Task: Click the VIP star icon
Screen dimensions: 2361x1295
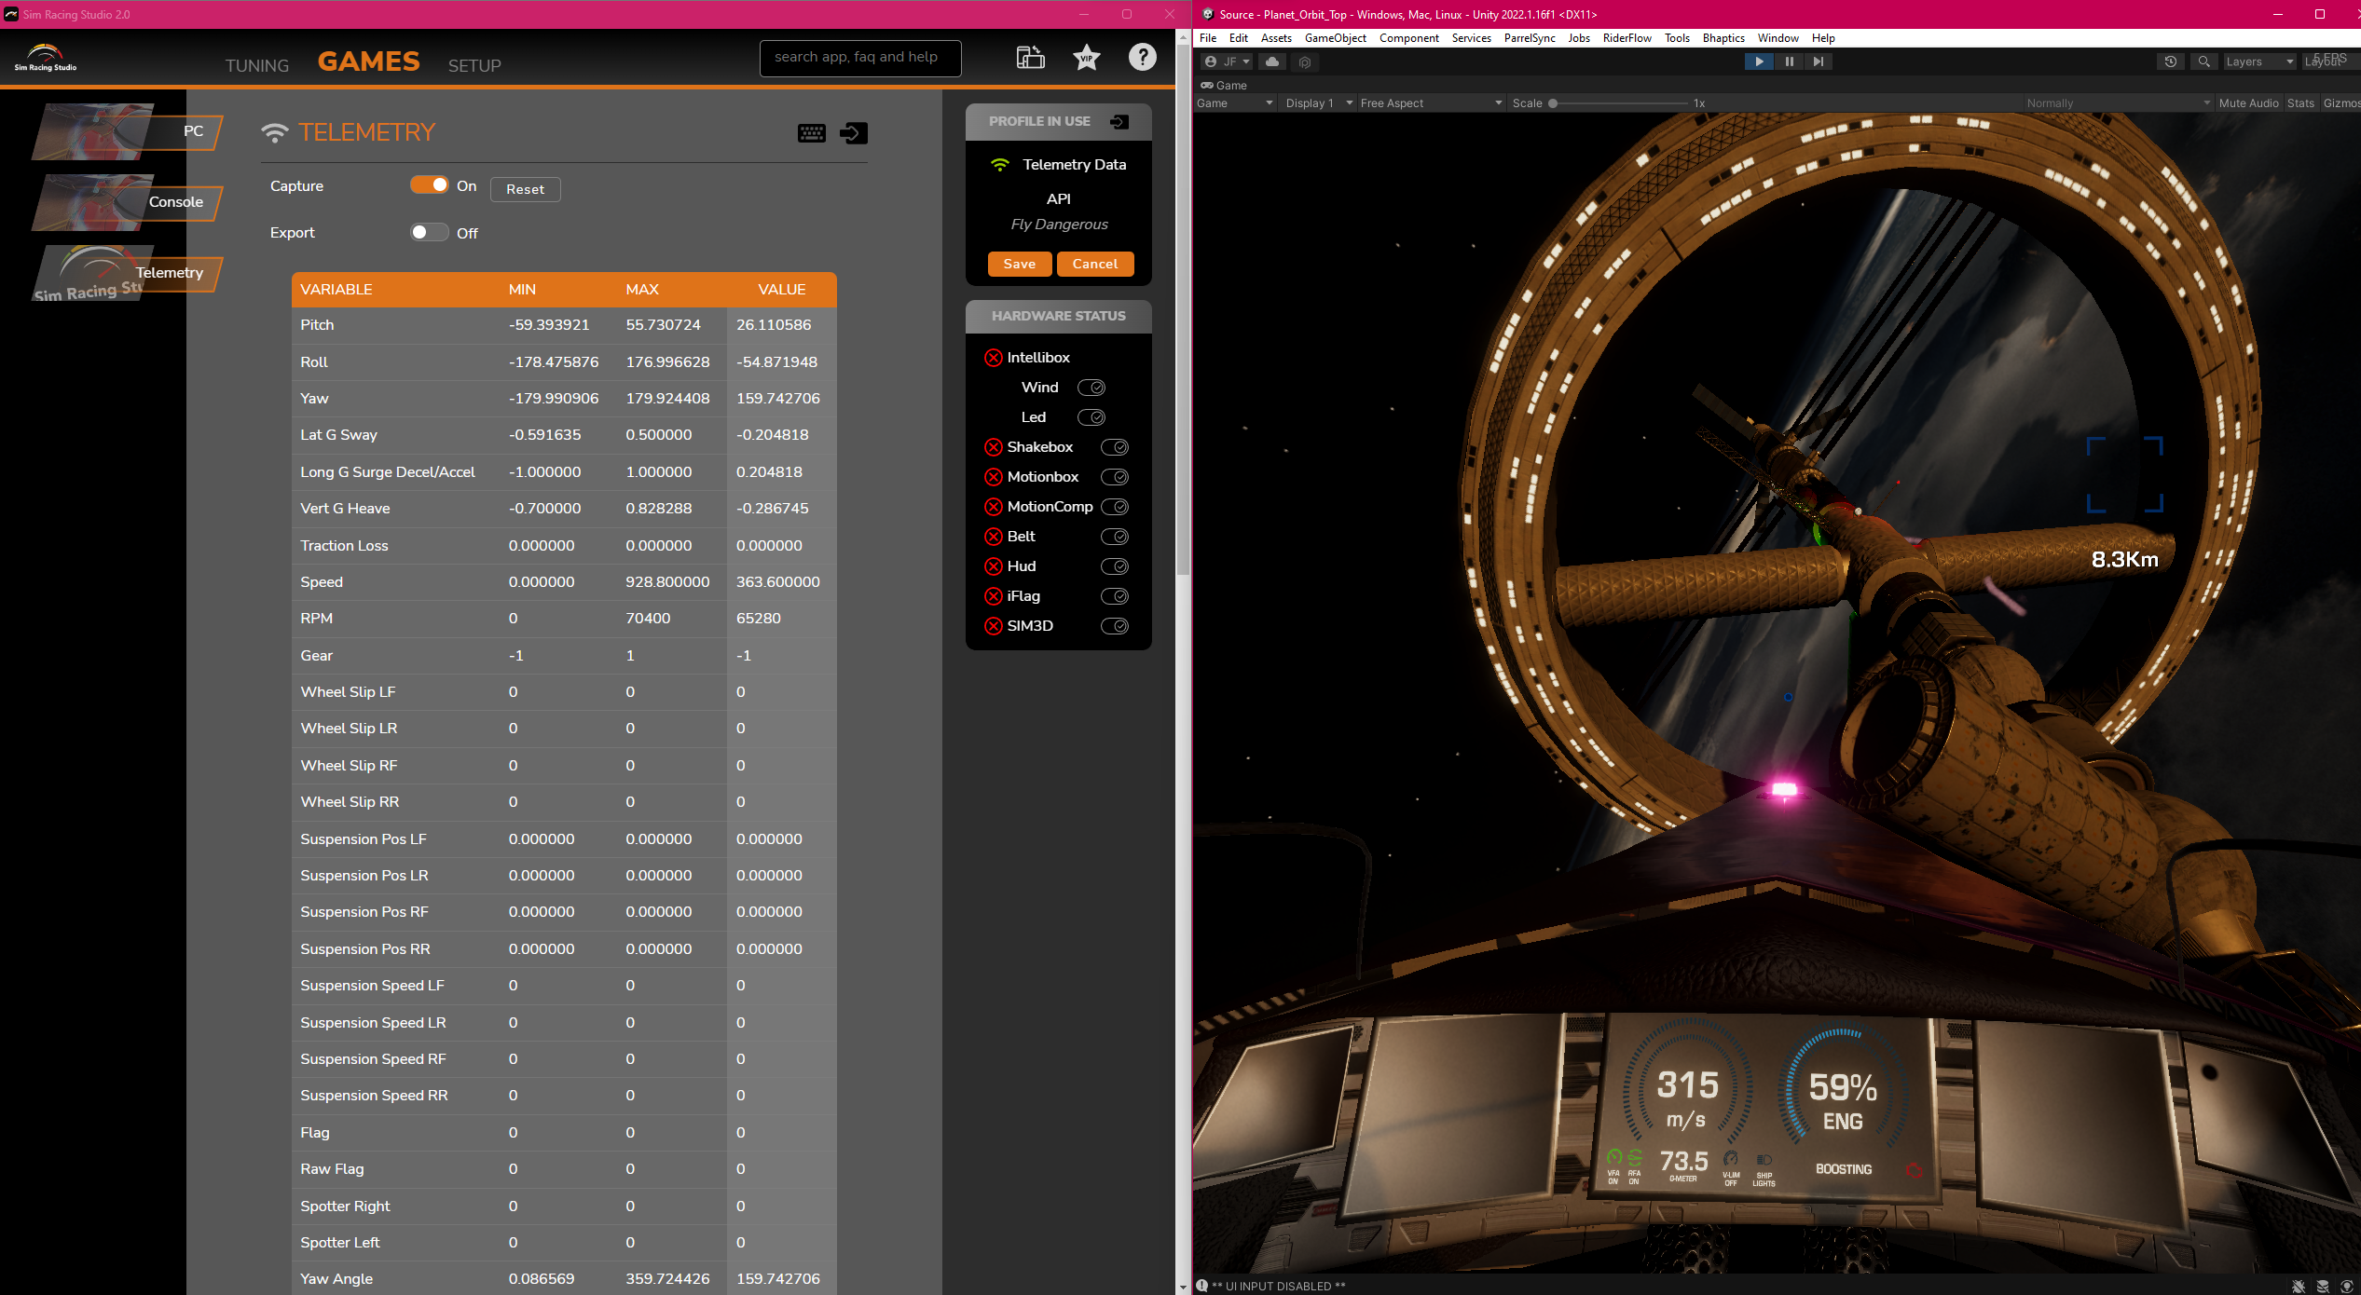Action: (1086, 58)
